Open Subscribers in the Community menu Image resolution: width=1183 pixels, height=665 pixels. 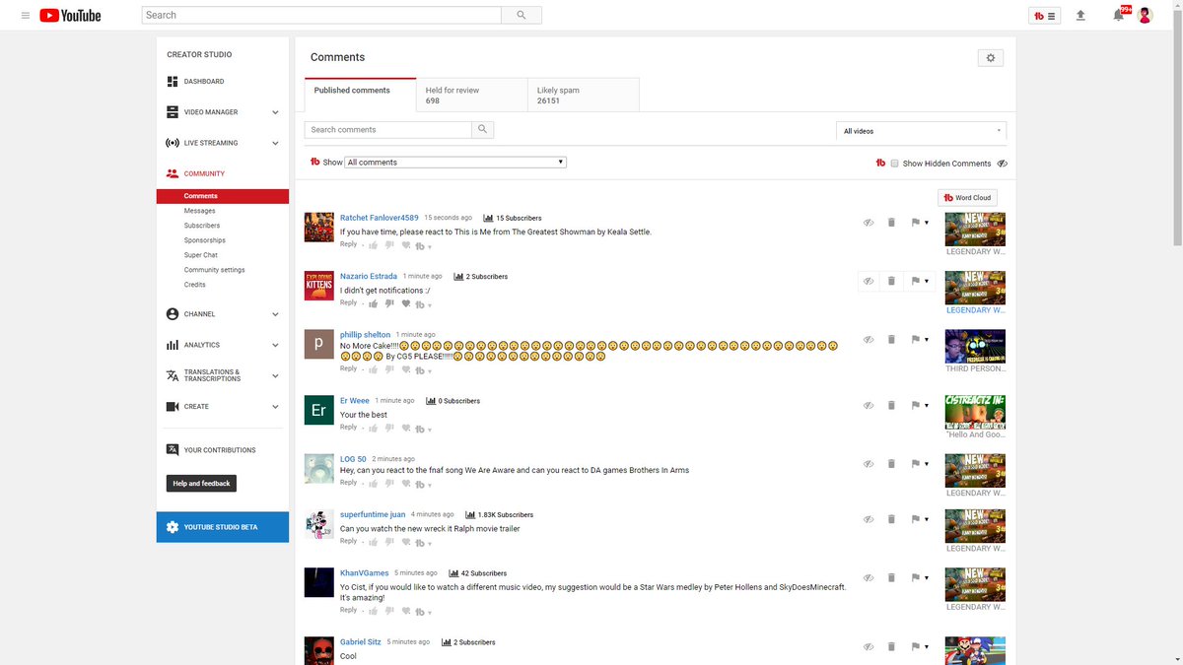202,226
